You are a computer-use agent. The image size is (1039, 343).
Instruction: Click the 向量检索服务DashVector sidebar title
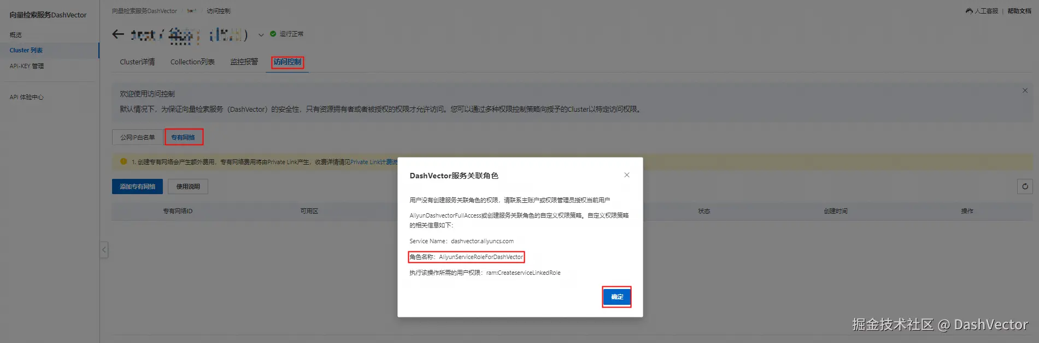[48, 15]
